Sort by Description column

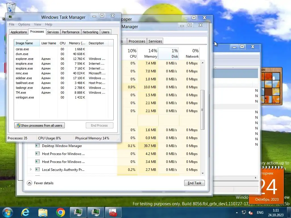(x=98, y=43)
